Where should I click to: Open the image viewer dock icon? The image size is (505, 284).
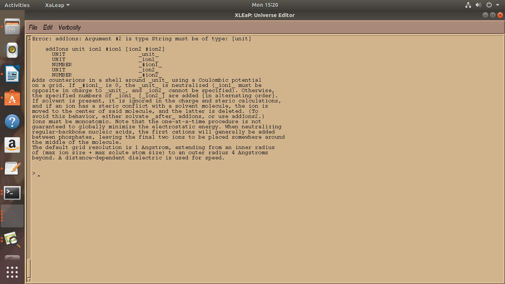pyautogui.click(x=12, y=240)
